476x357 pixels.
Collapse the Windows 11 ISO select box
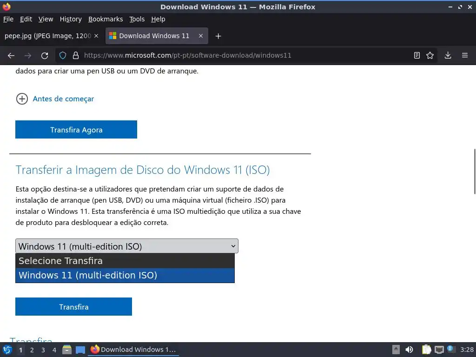coord(127,246)
